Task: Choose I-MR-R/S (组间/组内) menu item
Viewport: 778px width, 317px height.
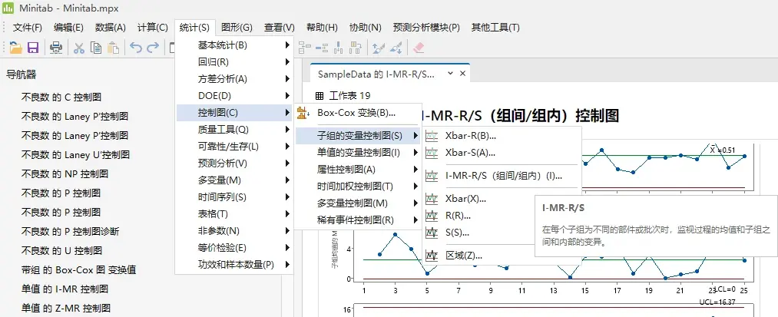Action: 504,175
